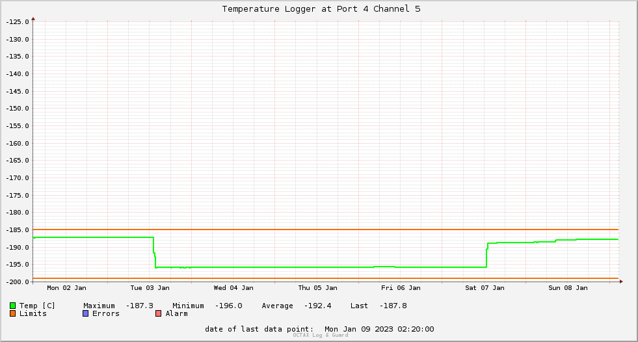Click the -140.0 y-axis label
Viewport: 638px width, 342px height.
pyautogui.click(x=18, y=74)
